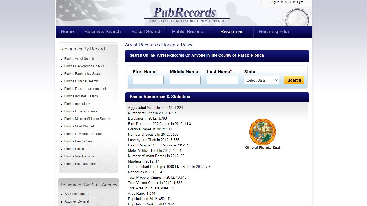Open Attorney General link
This screenshot has height=206, width=367.
pos(77,201)
